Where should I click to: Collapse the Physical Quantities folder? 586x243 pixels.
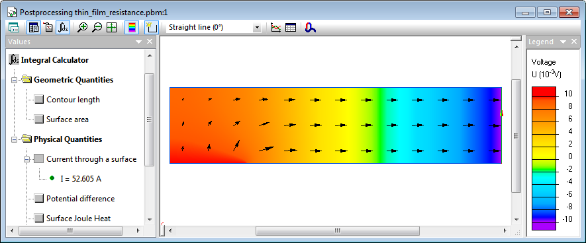[x=15, y=139]
